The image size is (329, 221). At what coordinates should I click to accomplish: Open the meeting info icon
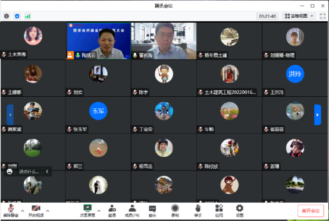pyautogui.click(x=7, y=16)
